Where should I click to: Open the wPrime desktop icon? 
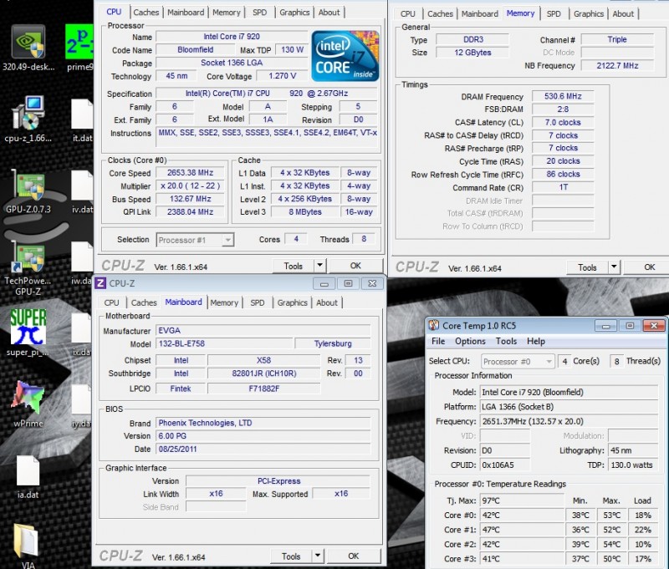[28, 399]
